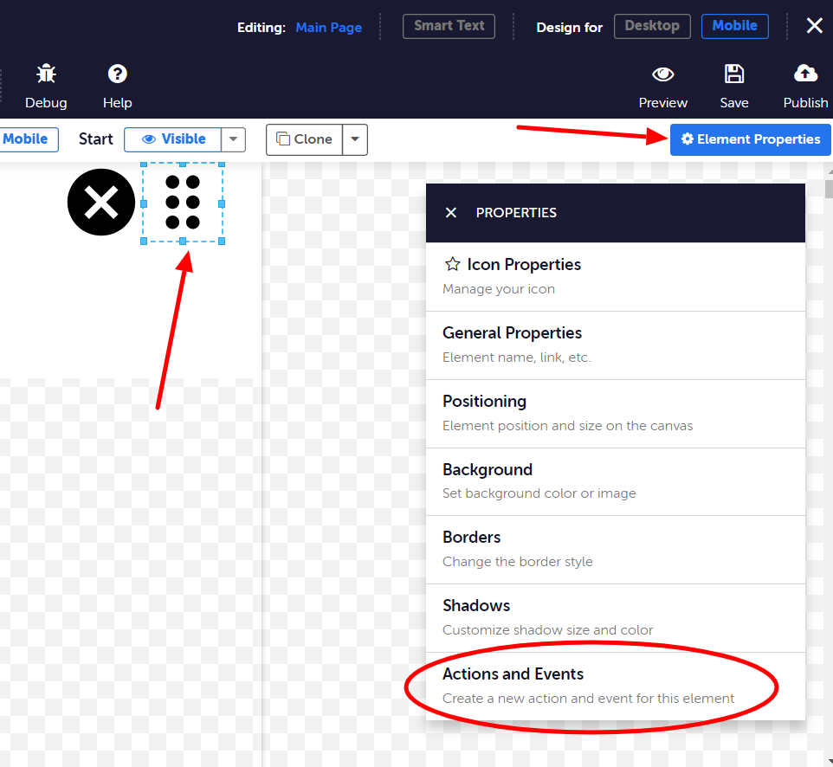
Task: Clone the selected element
Action: click(305, 139)
